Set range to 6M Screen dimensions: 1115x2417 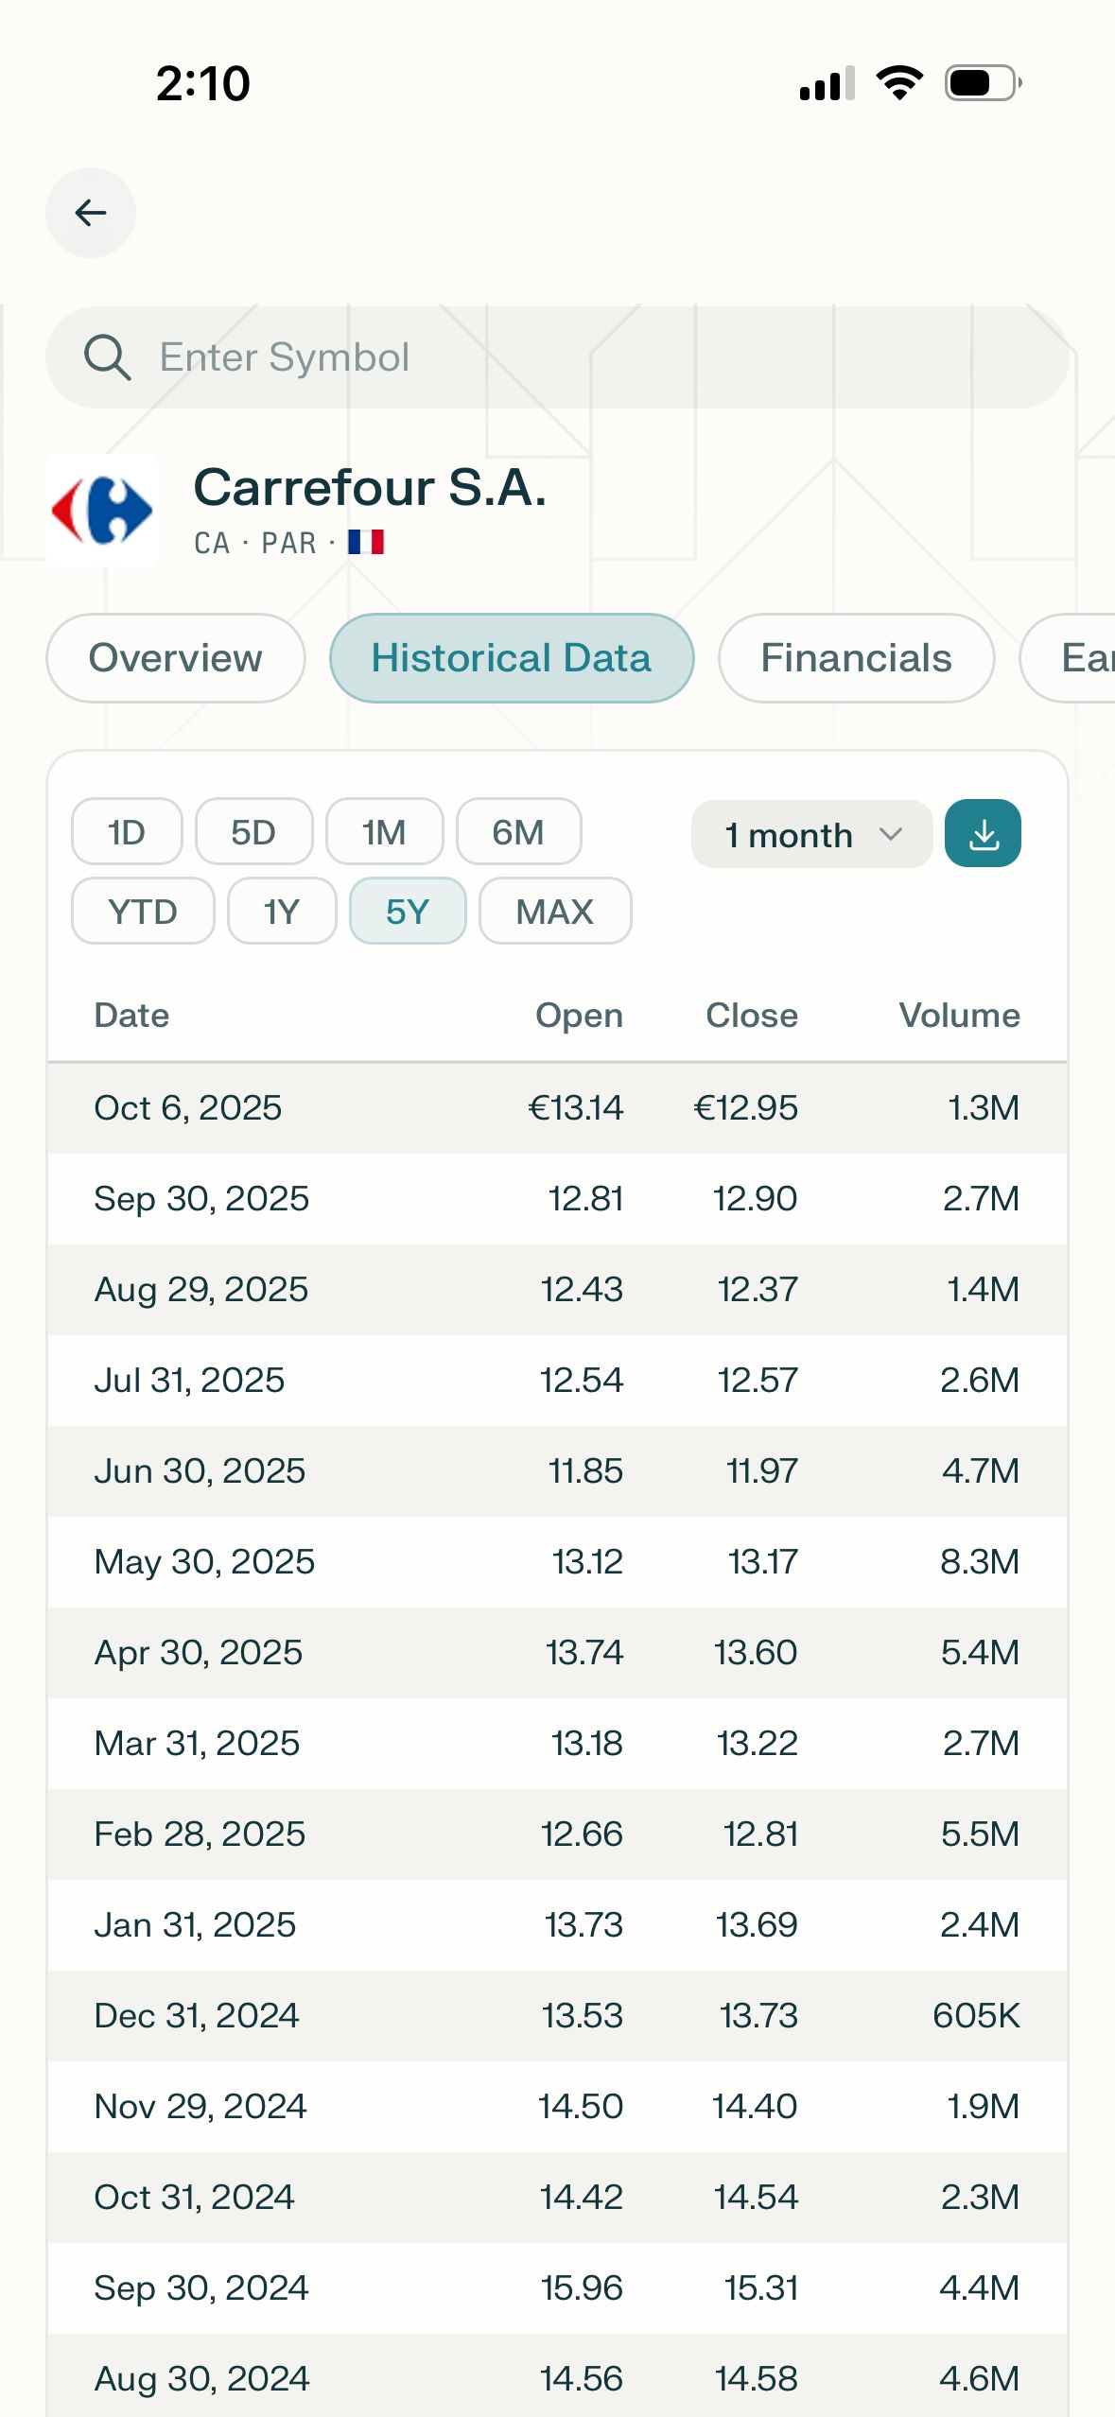[518, 832]
